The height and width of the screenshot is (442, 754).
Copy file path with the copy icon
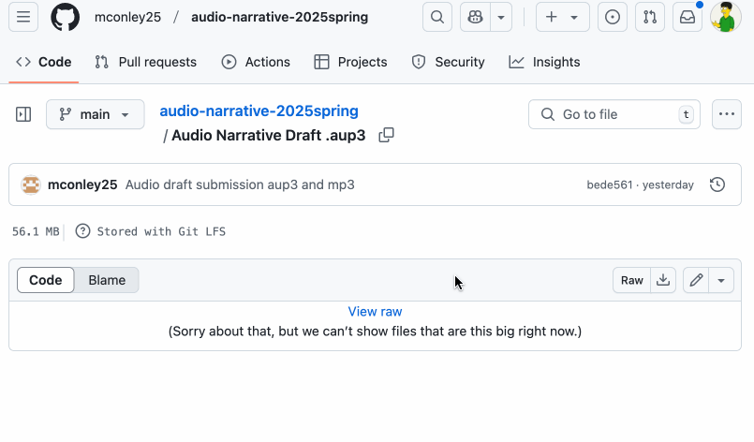click(386, 135)
